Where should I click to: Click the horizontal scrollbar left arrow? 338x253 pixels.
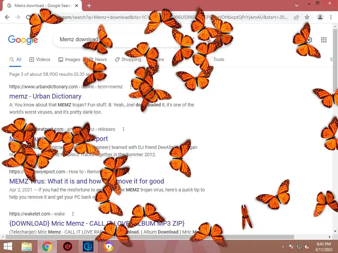click(x=2, y=237)
